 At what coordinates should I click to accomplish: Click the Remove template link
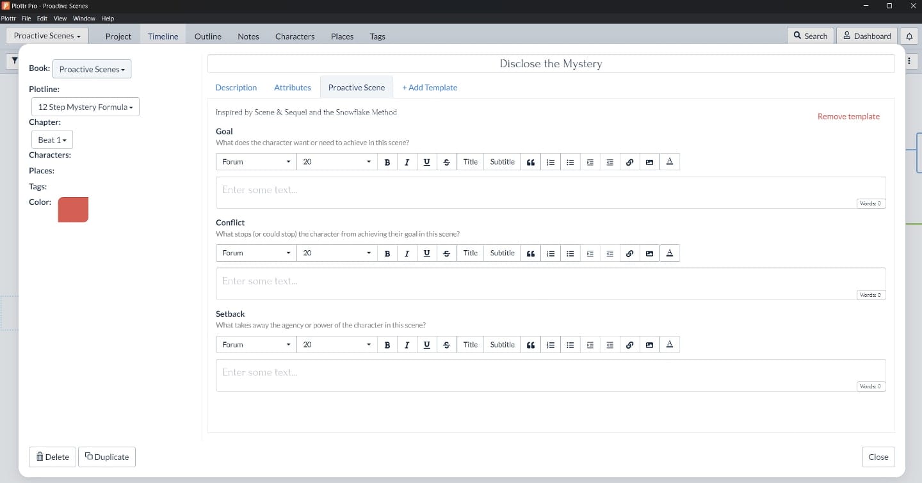point(848,116)
